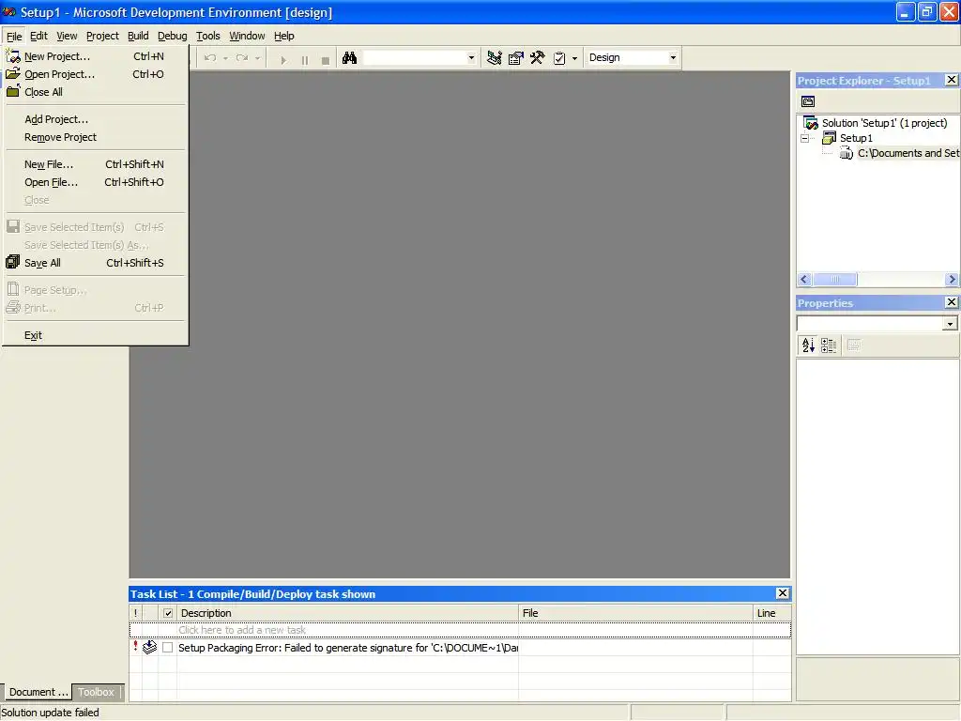
Task: Close the Task List panel
Action: pos(782,593)
